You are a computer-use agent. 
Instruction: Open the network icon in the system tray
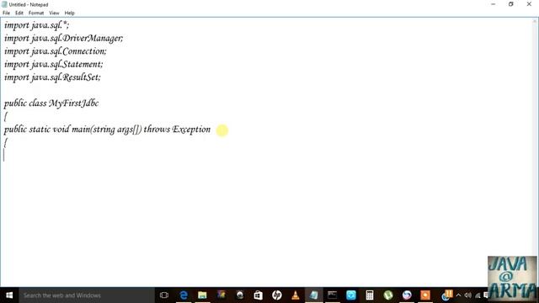(x=478, y=295)
